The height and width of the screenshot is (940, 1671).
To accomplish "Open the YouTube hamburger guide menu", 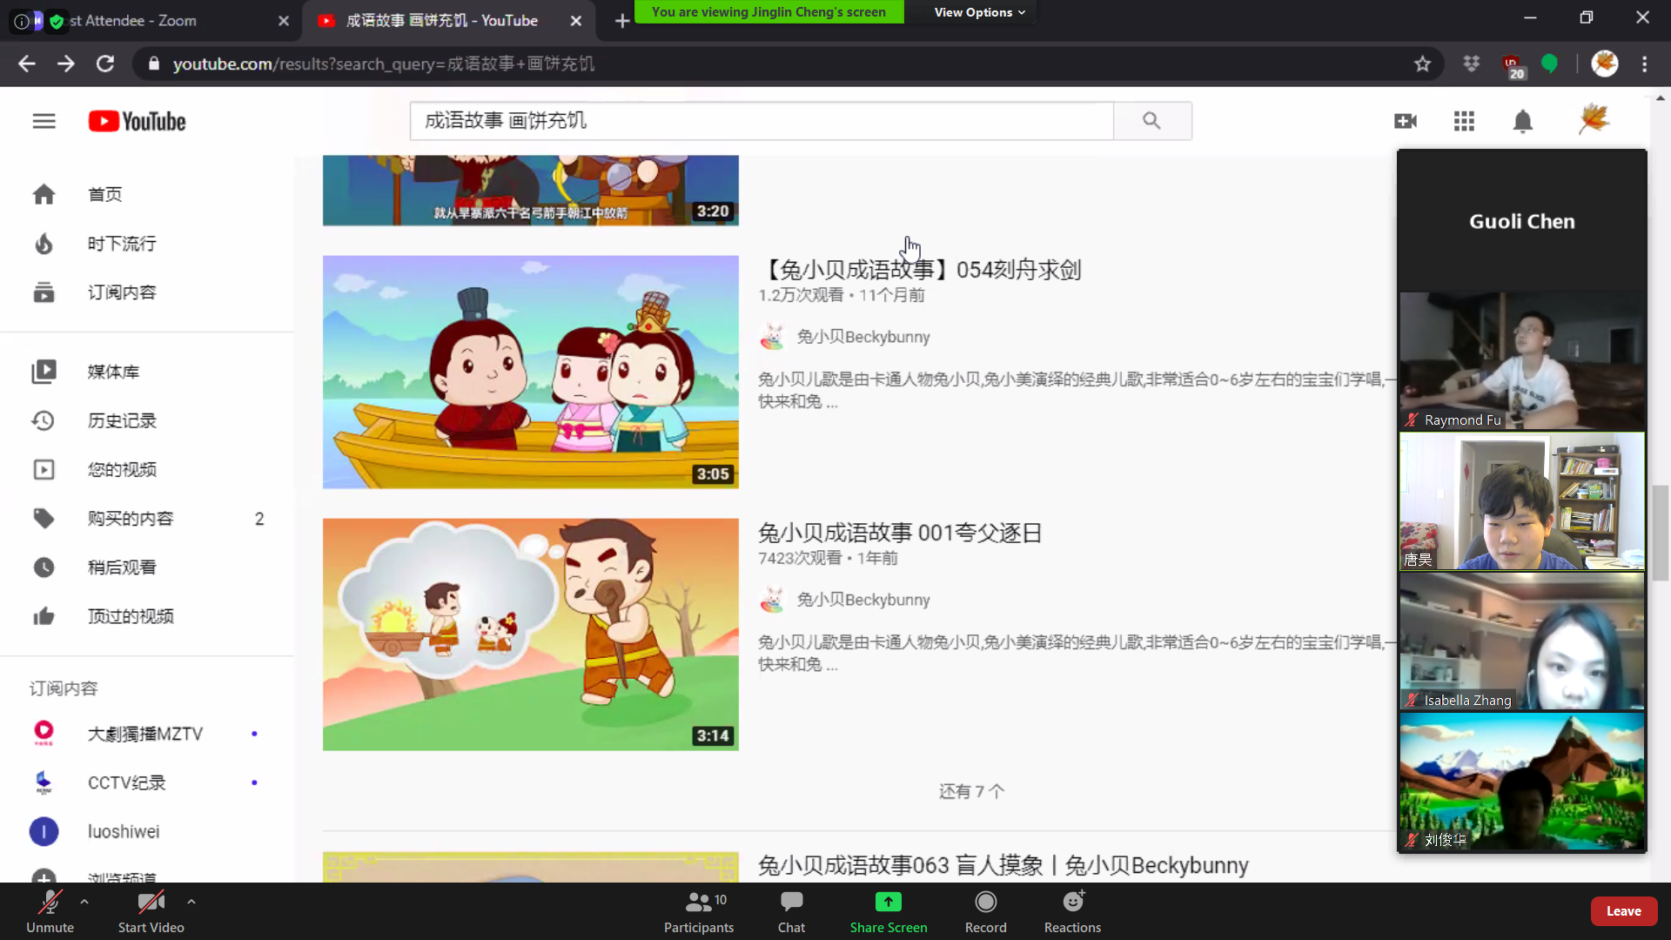I will (x=44, y=121).
